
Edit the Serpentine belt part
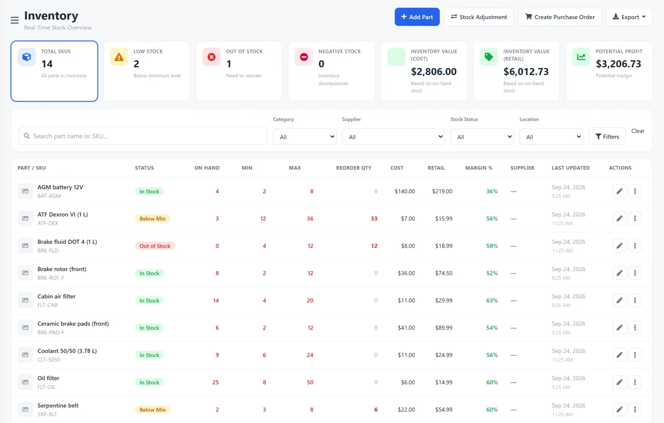point(619,409)
